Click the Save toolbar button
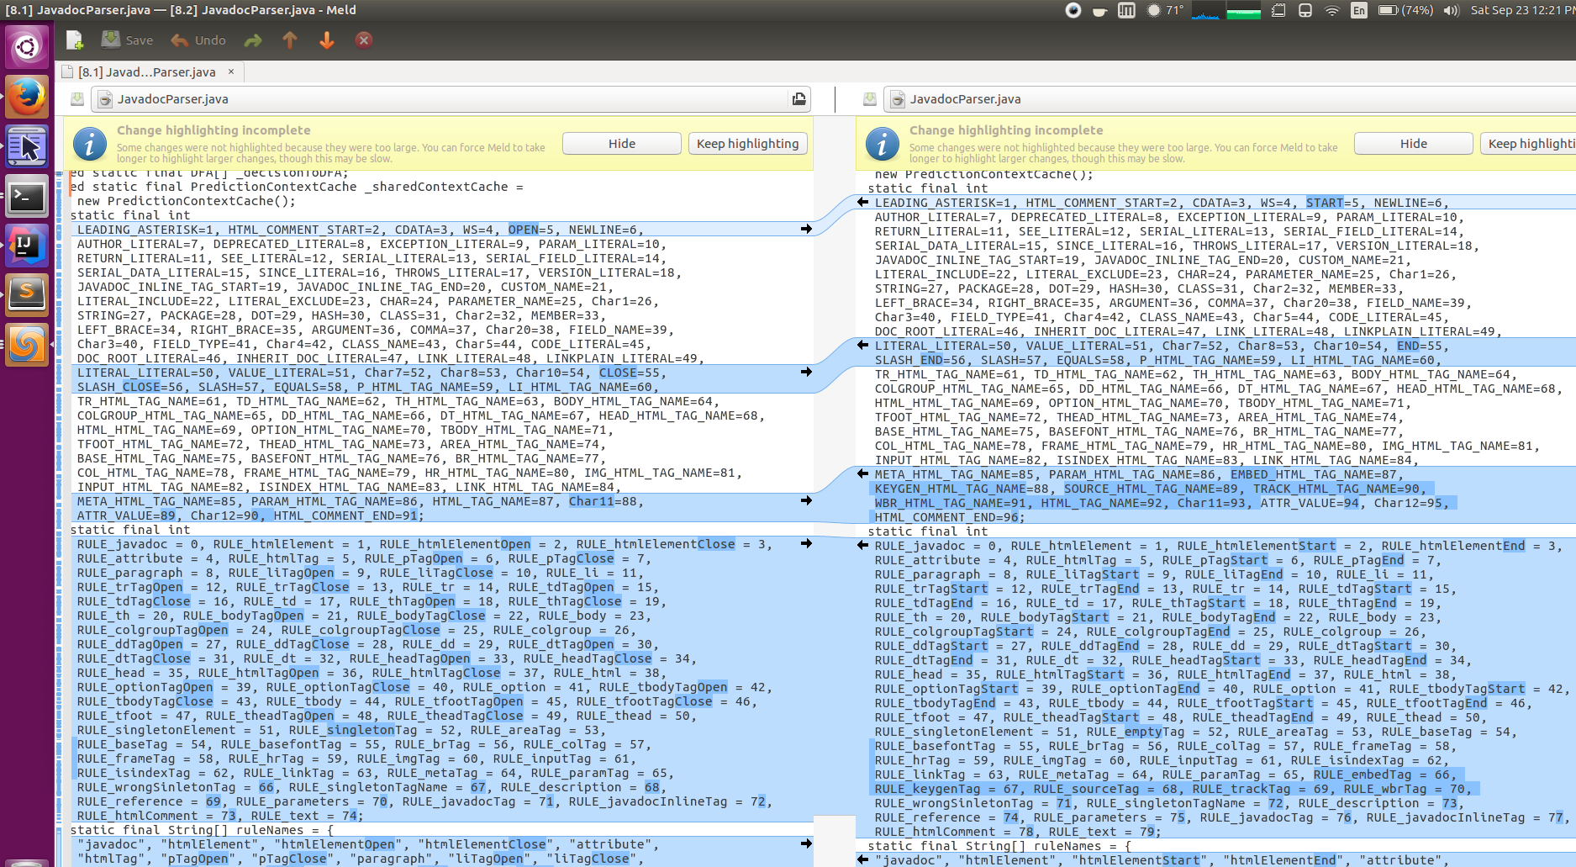Viewport: 1576px width, 867px height. coord(127,40)
